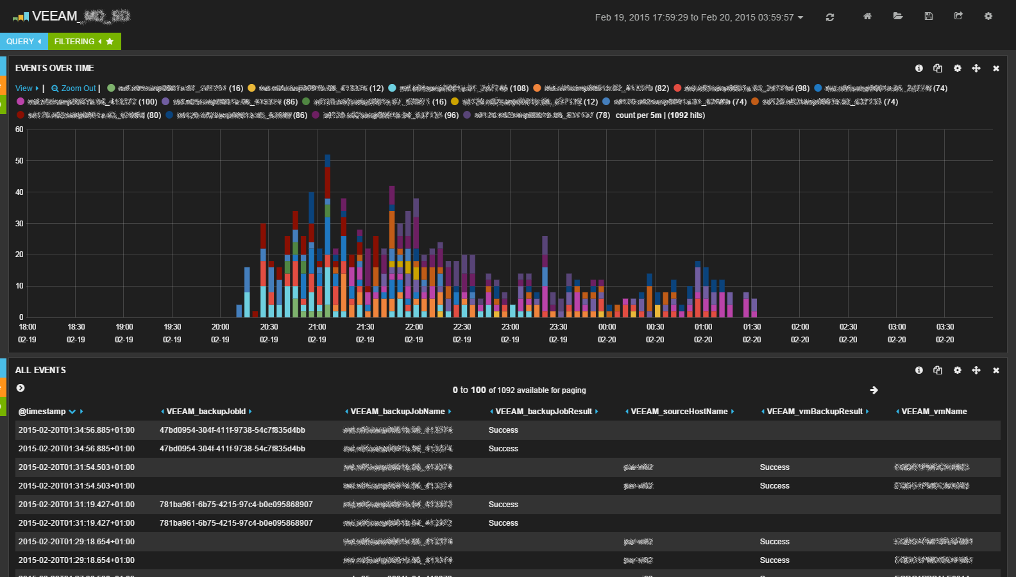Screen dimensions: 1016x577
Task: Click the VEEAM dashboard title
Action: point(71,16)
